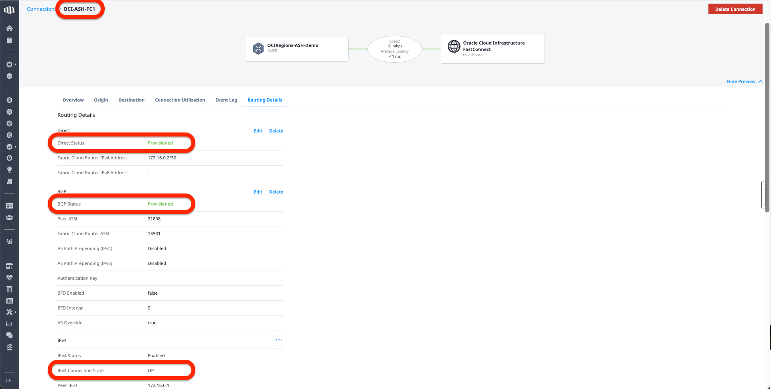Open the Event Log tab

(x=226, y=100)
